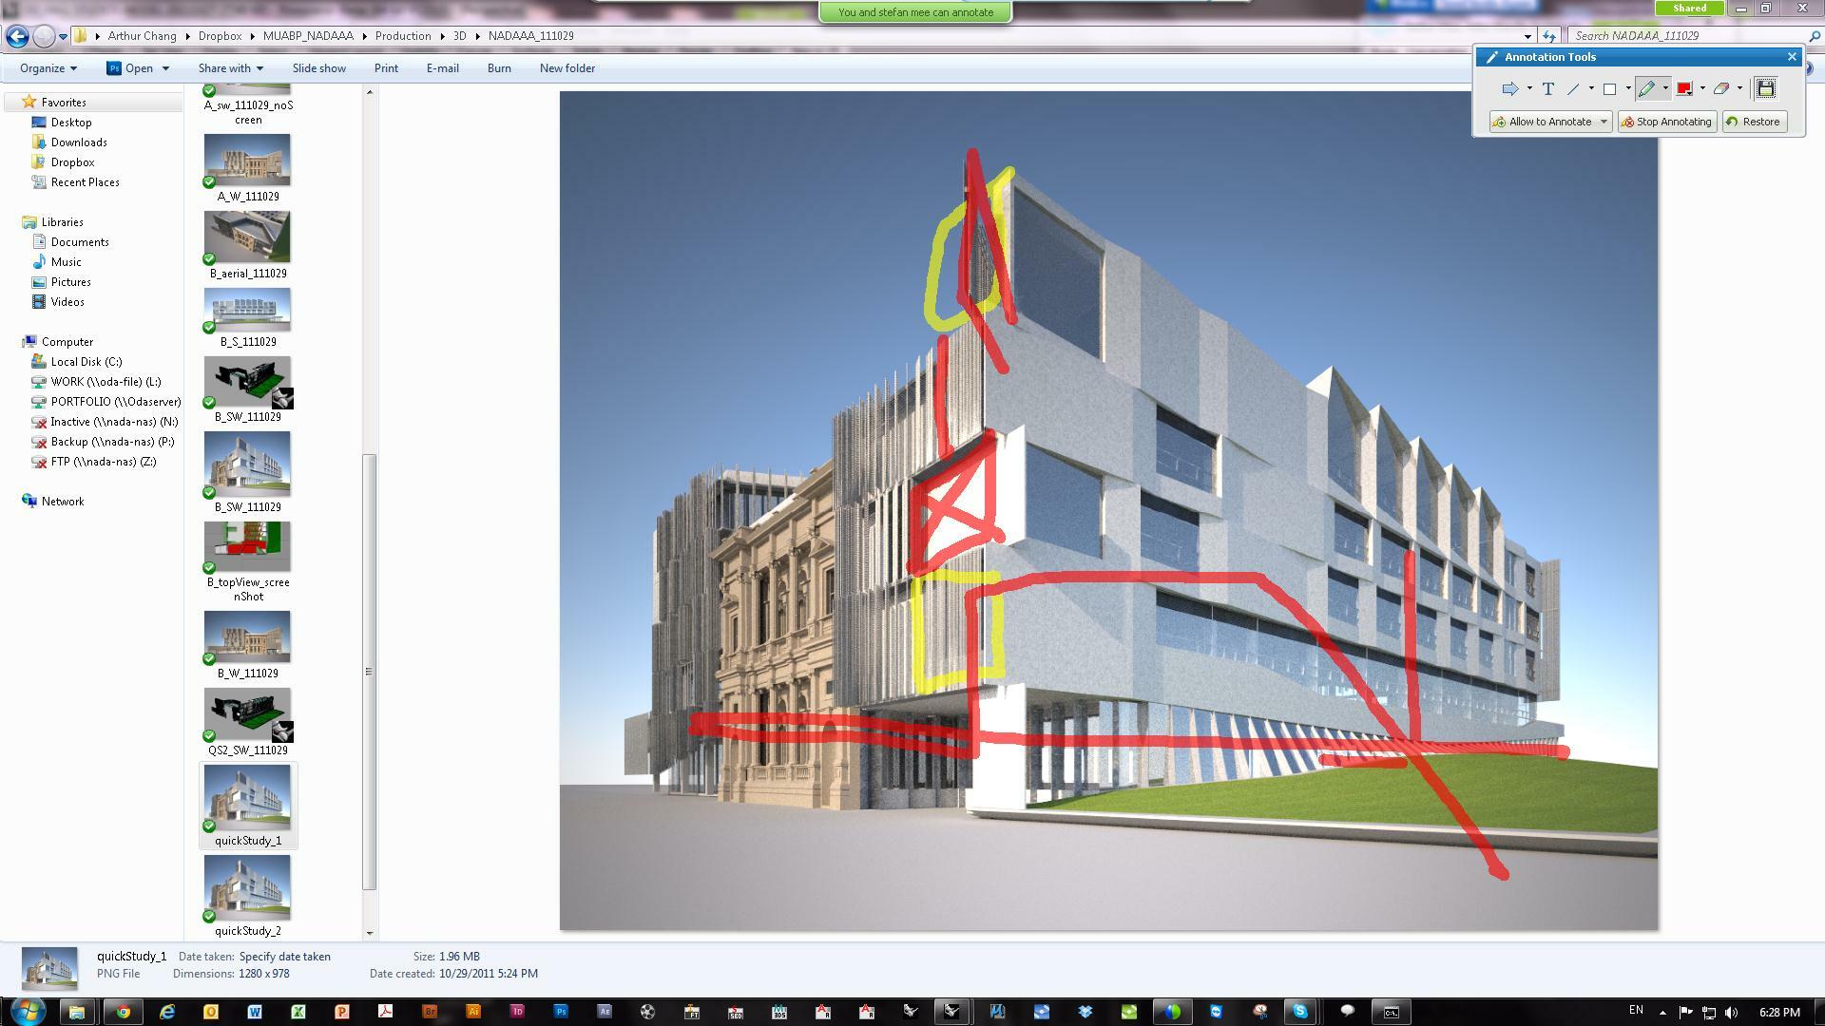The width and height of the screenshot is (1825, 1026).
Task: Click the Stop Annotating button
Action: [1667, 122]
